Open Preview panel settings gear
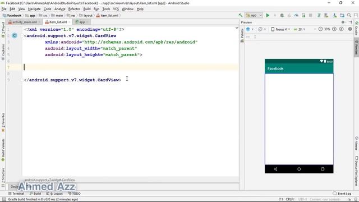The image size is (359, 202). pyautogui.click(x=343, y=22)
